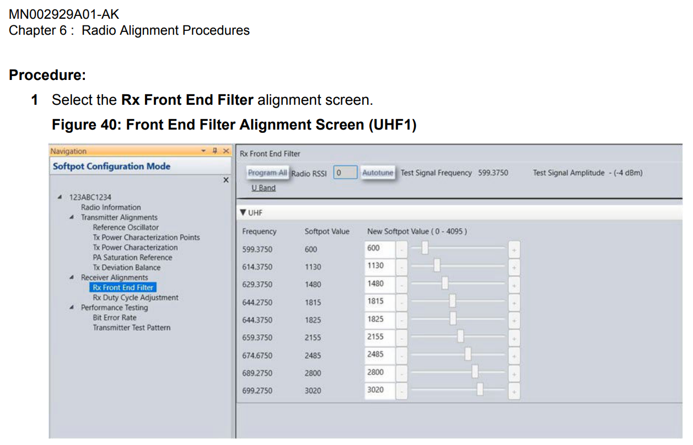Open Transmitter Test Pattern item
This screenshot has width=693, height=445.
coord(131,328)
